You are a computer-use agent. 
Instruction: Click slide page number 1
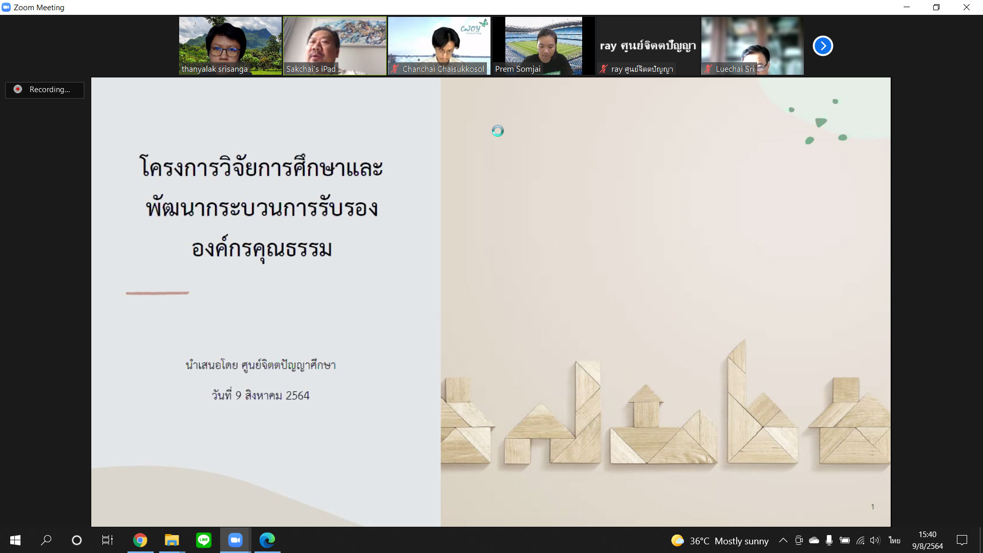[872, 506]
